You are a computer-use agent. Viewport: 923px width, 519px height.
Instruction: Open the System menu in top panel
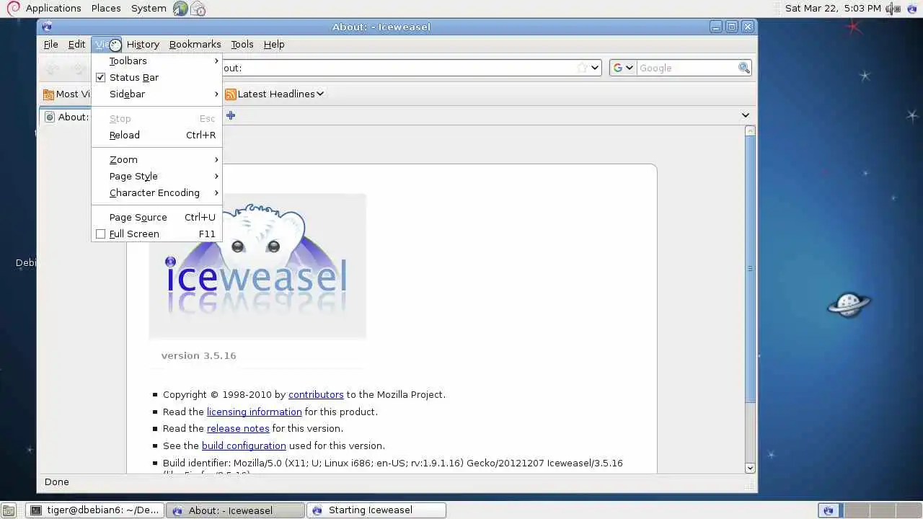tap(149, 9)
